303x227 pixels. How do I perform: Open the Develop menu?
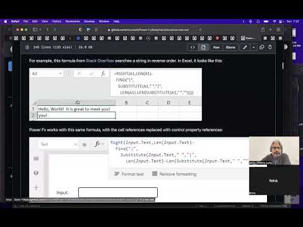pyautogui.click(x=90, y=21)
